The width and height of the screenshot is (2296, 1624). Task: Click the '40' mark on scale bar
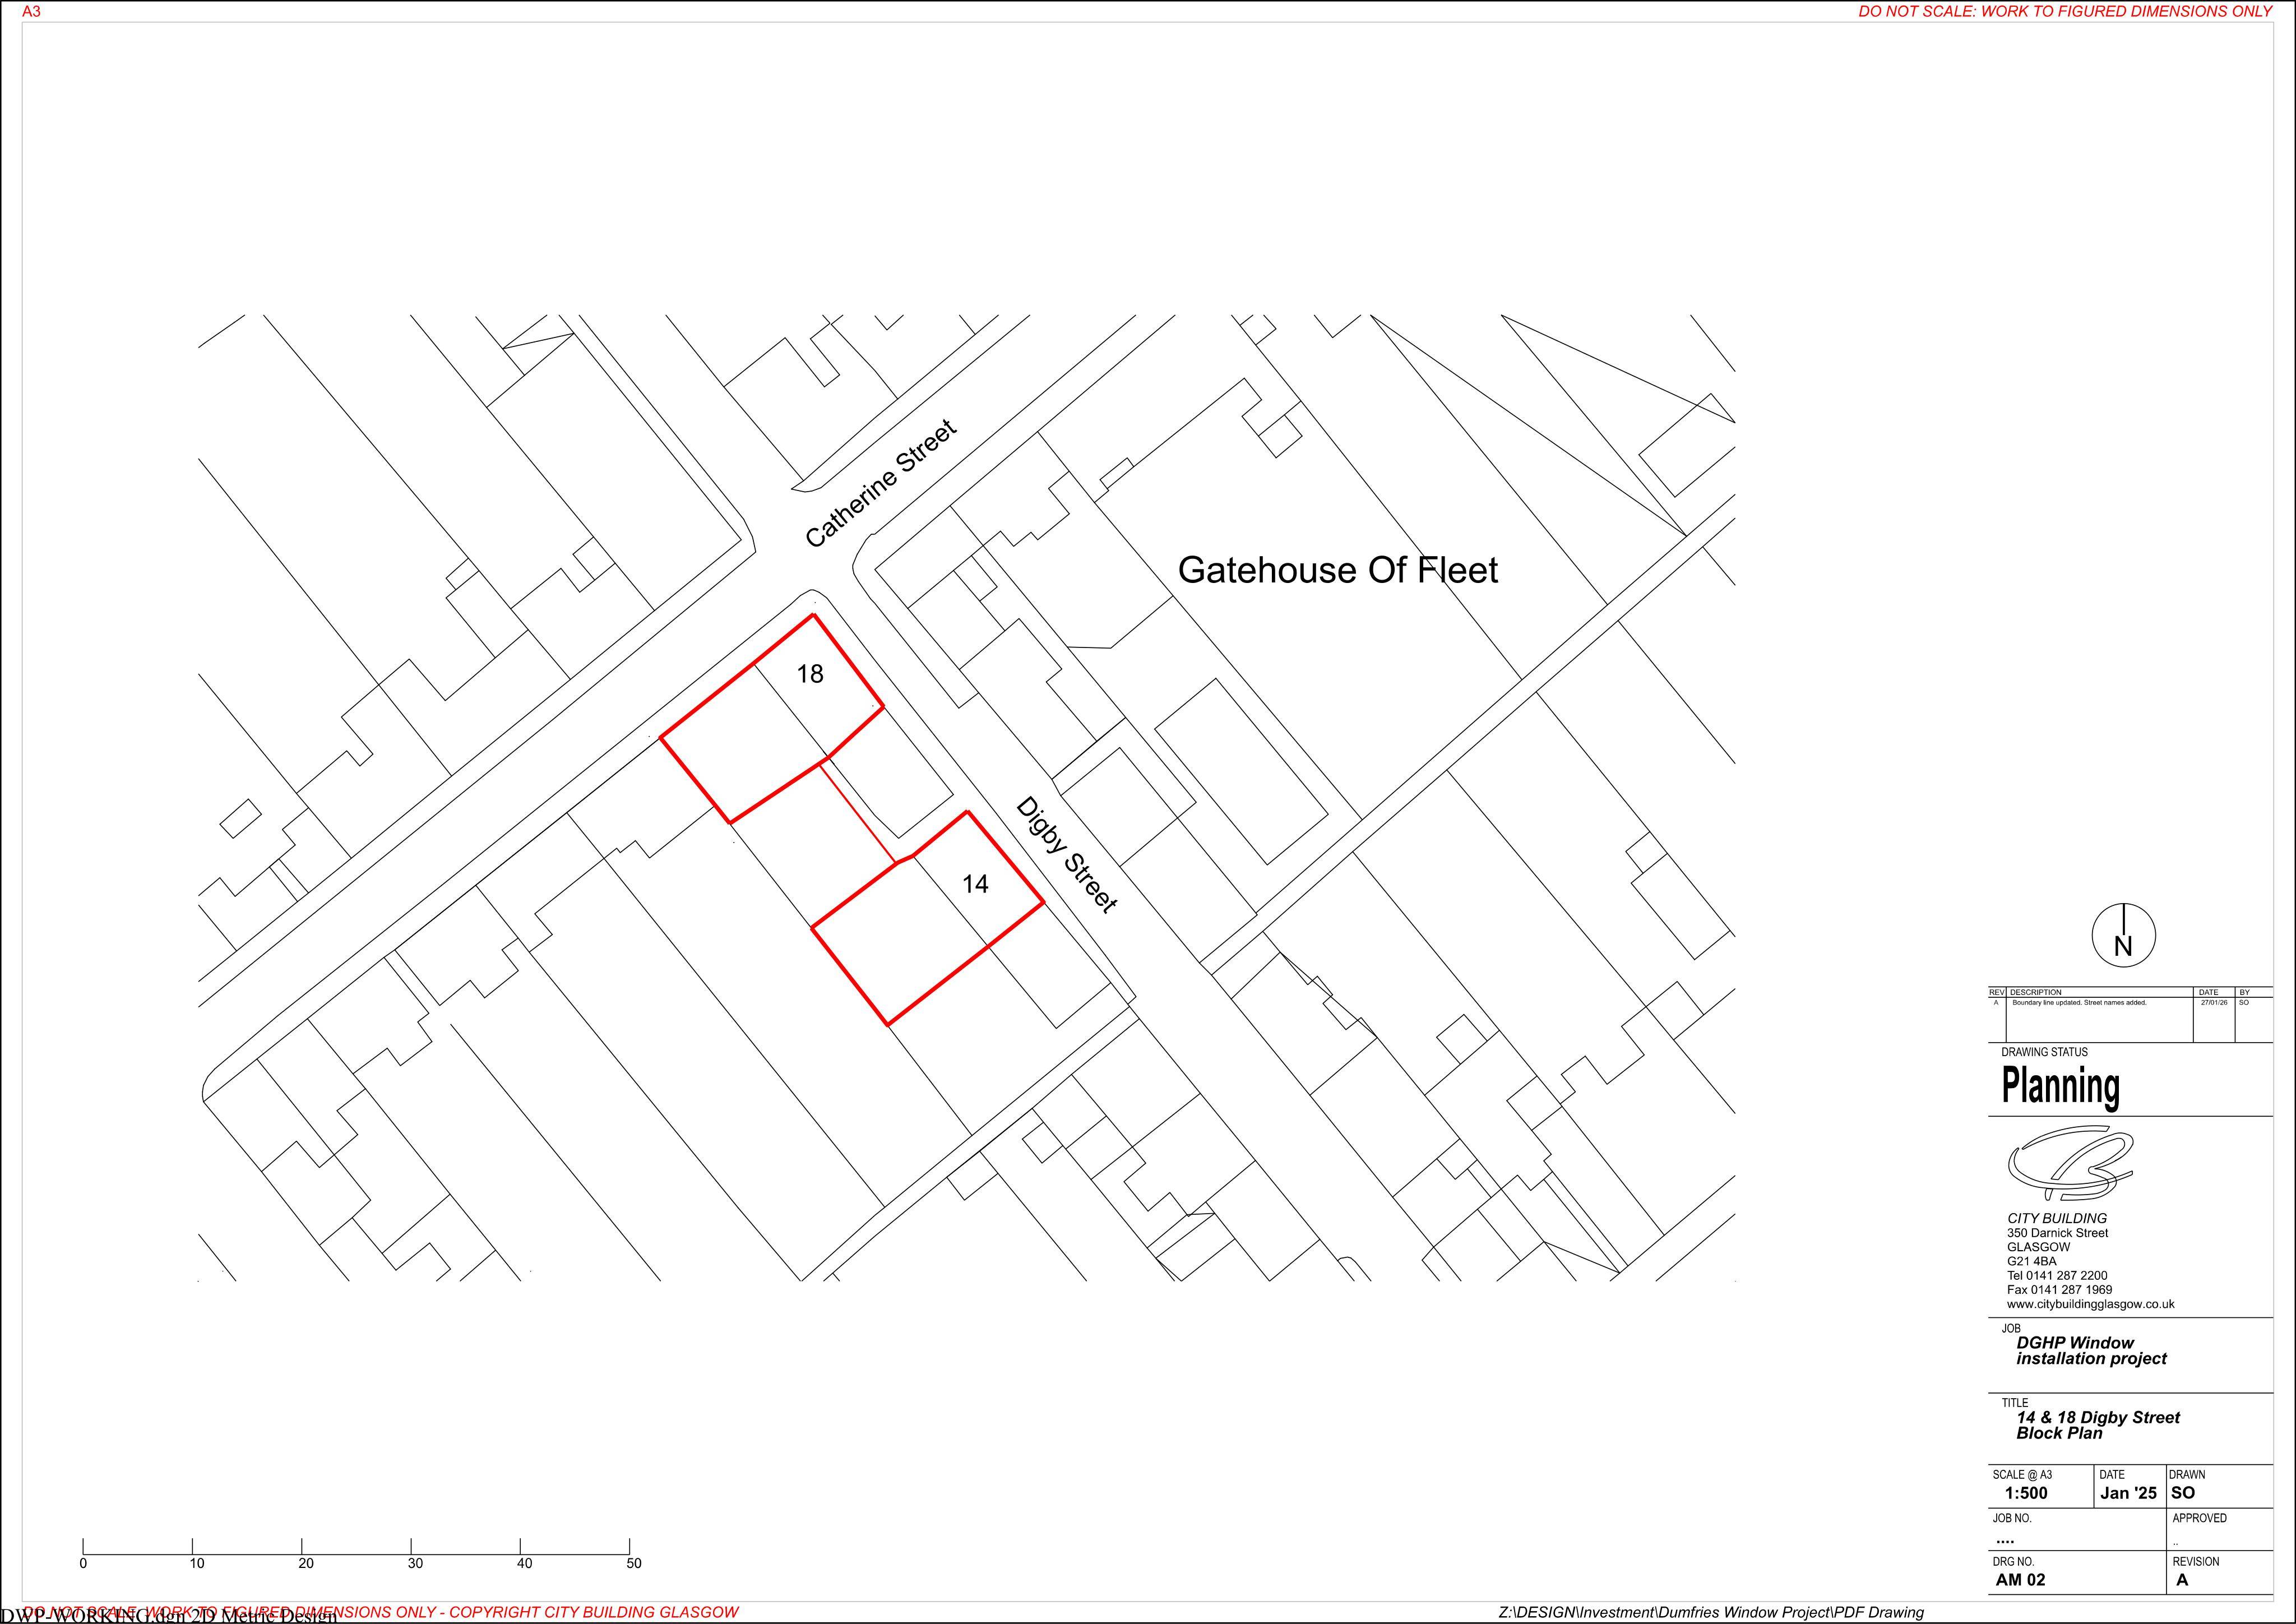(525, 1564)
